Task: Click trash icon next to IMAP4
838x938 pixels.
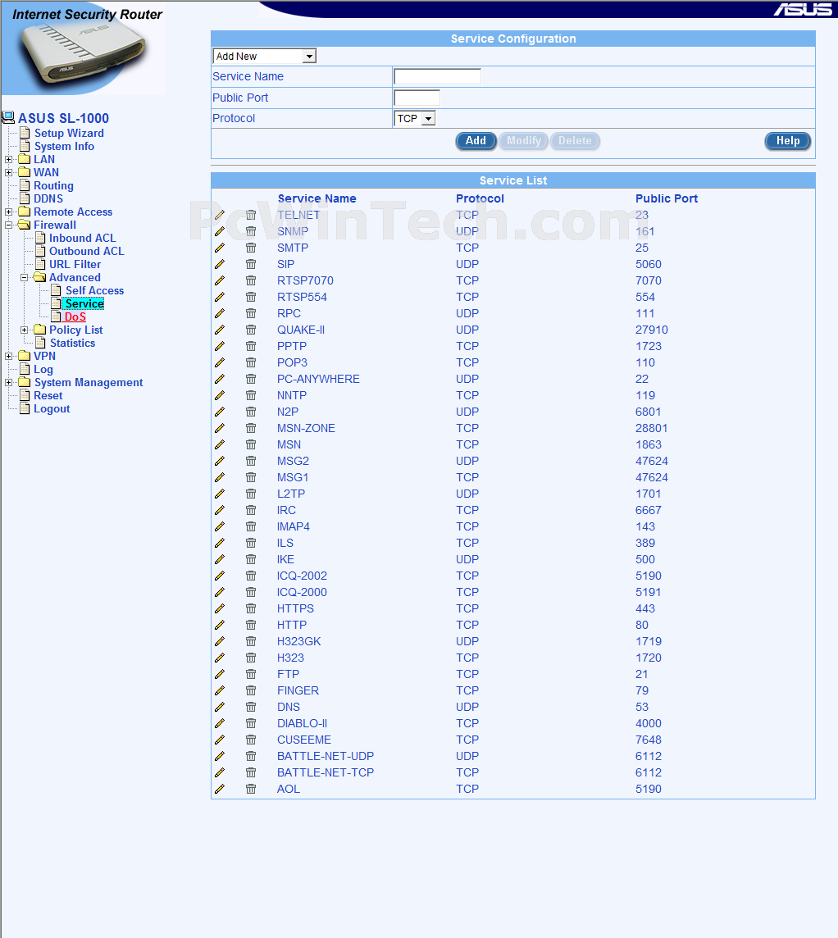Action: click(251, 526)
